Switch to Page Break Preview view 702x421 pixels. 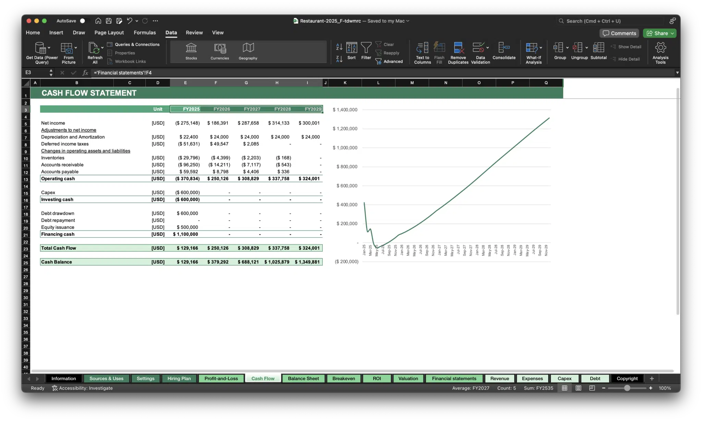tap(592, 388)
